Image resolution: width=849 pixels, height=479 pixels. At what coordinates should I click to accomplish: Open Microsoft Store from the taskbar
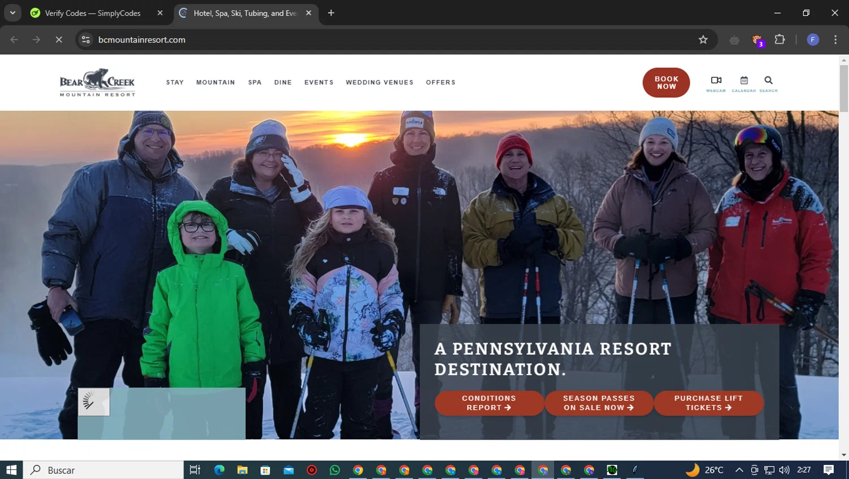tap(265, 470)
